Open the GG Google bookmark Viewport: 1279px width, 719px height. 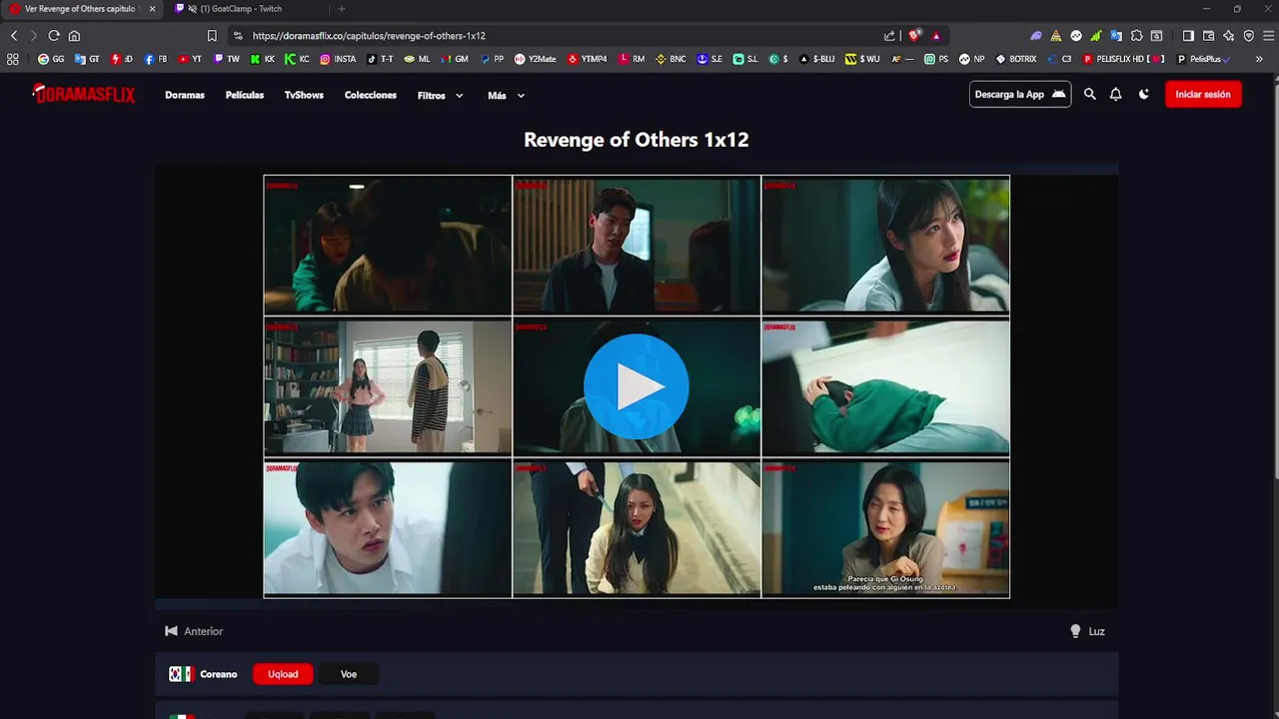(x=51, y=59)
